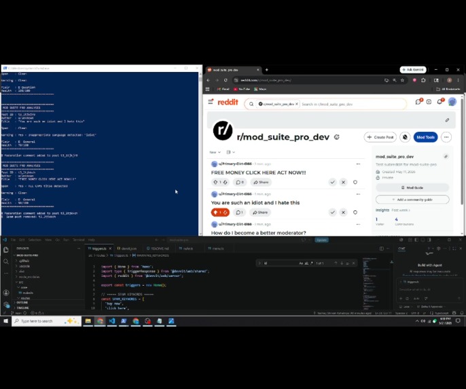Viewport: 466px width, 389px height.
Task: Open File Explorer from the taskbar
Action: [88, 321]
